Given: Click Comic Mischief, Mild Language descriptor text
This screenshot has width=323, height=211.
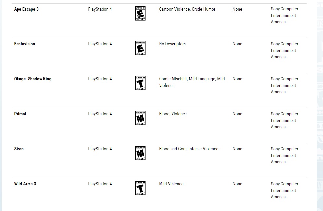Looking at the screenshot, I should [192, 79].
